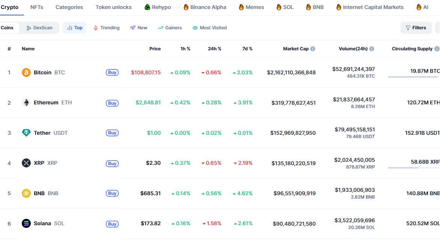Sort by the Circulating Supply column
Image resolution: width=440 pixels, height=244 pixels.
(x=412, y=49)
